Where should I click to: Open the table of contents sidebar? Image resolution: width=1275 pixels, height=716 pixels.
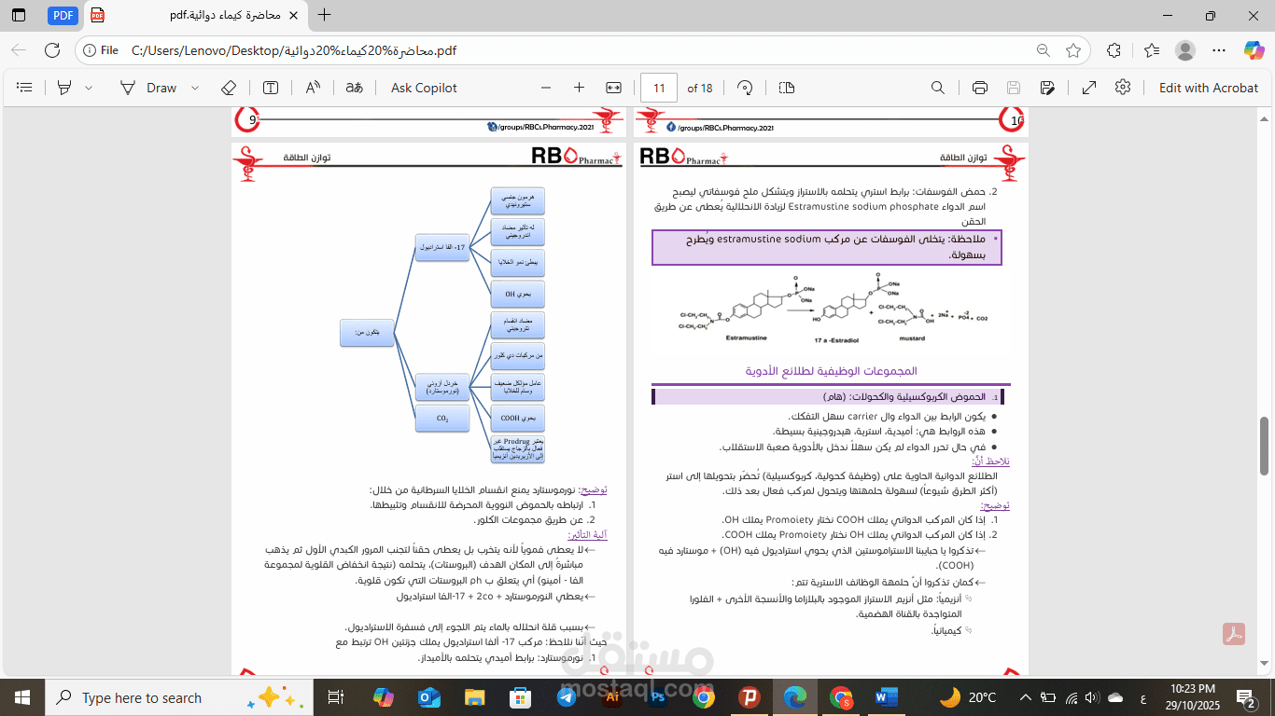pos(25,88)
